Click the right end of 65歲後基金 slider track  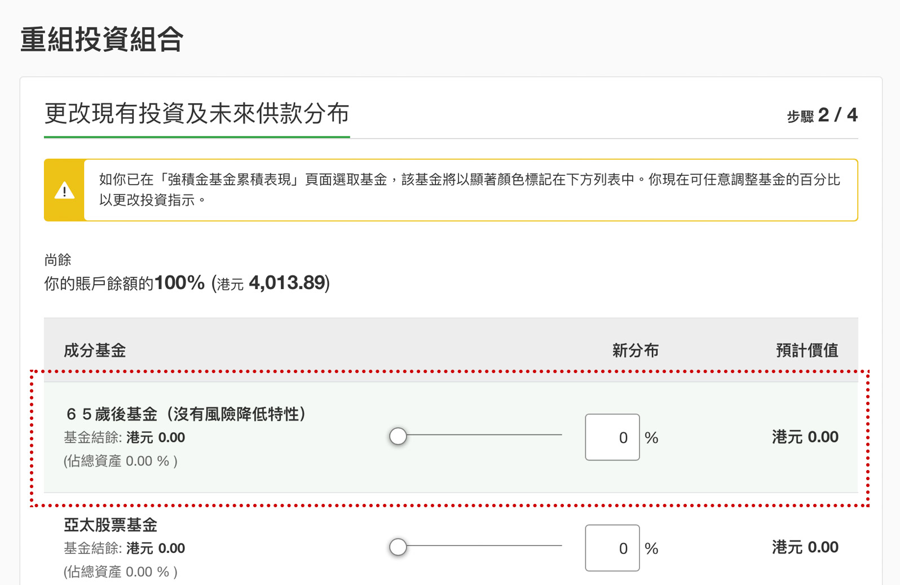[x=559, y=435]
